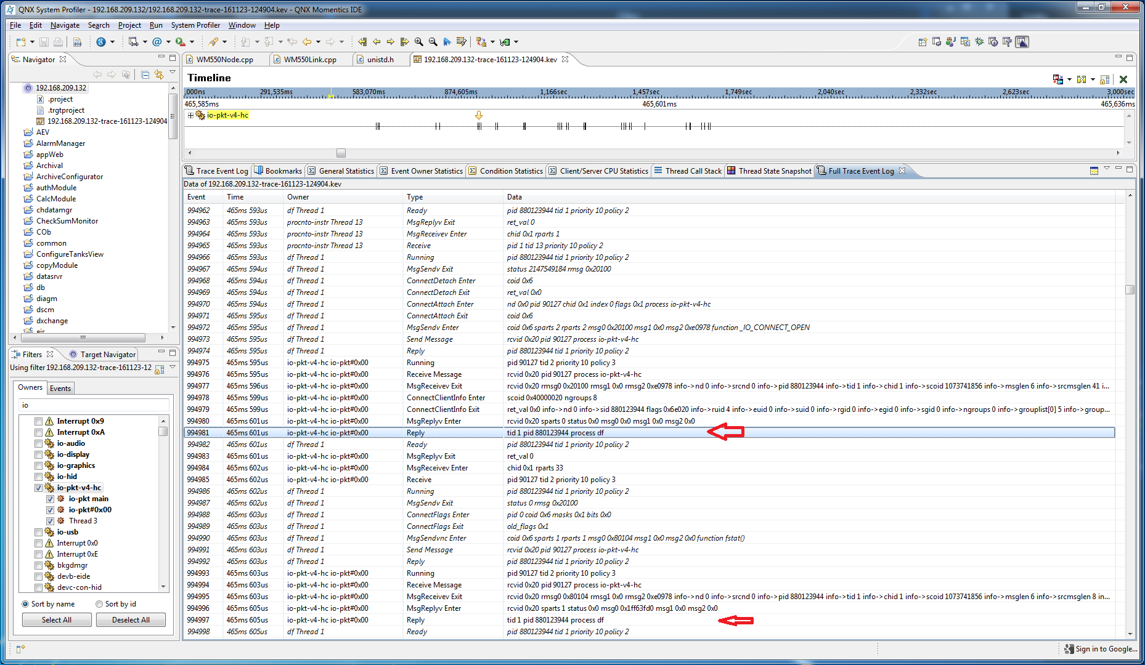This screenshot has width=1145, height=665.
Task: Open the QNX System Profiler perspective icon
Action: (1022, 42)
